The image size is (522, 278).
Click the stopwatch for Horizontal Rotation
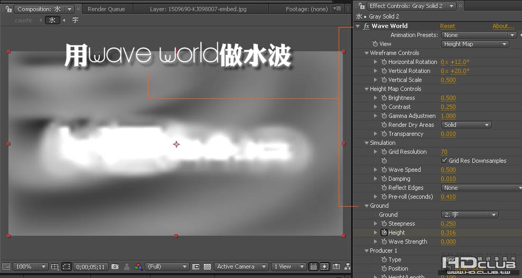(x=384, y=62)
